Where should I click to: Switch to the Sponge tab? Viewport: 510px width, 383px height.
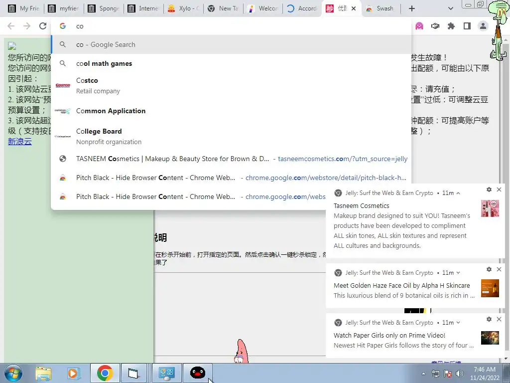point(104,8)
